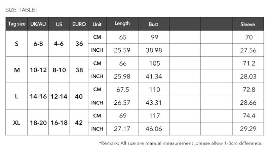Select the UK/AU column header
The width and height of the screenshot is (269, 151).
point(38,24)
